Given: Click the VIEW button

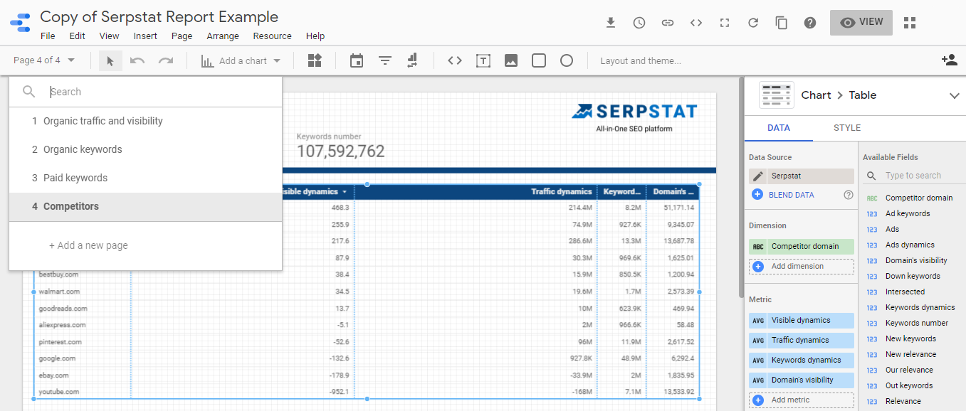Looking at the screenshot, I should point(861,22).
